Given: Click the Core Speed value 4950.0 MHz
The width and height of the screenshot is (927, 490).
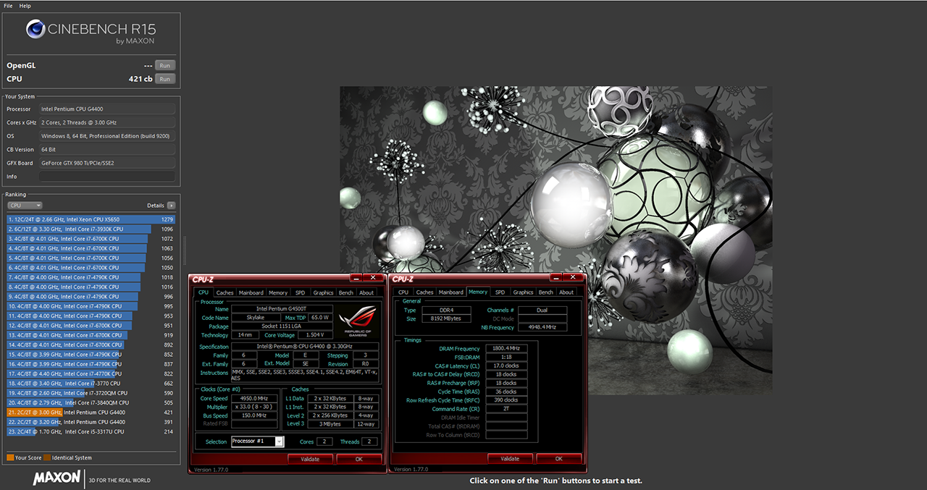Looking at the screenshot, I should (254, 399).
